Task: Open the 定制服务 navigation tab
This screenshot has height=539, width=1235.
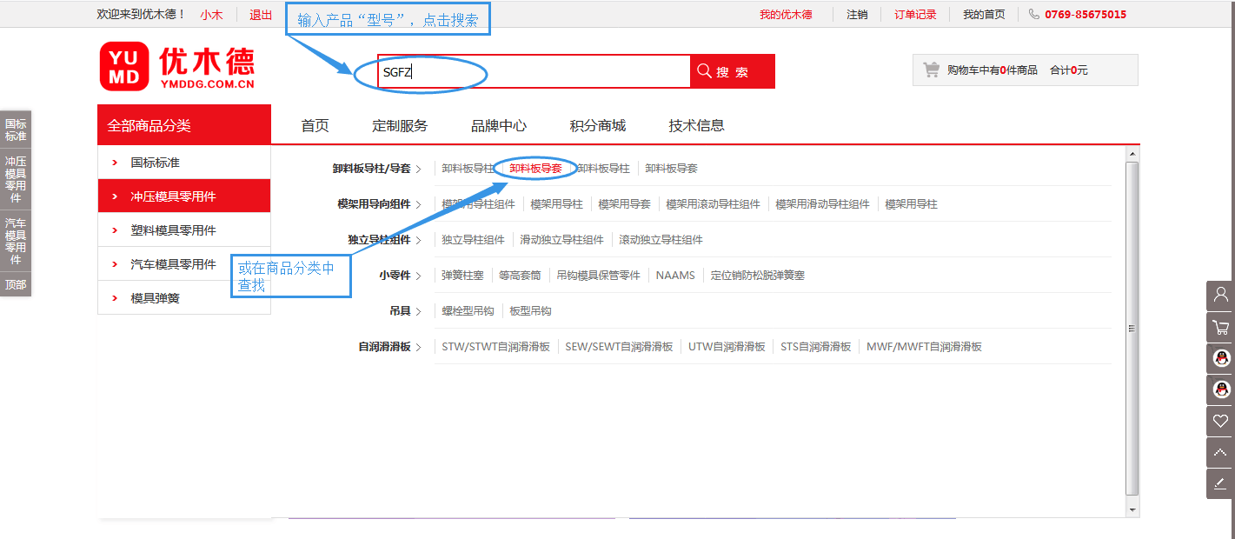Action: [x=400, y=125]
